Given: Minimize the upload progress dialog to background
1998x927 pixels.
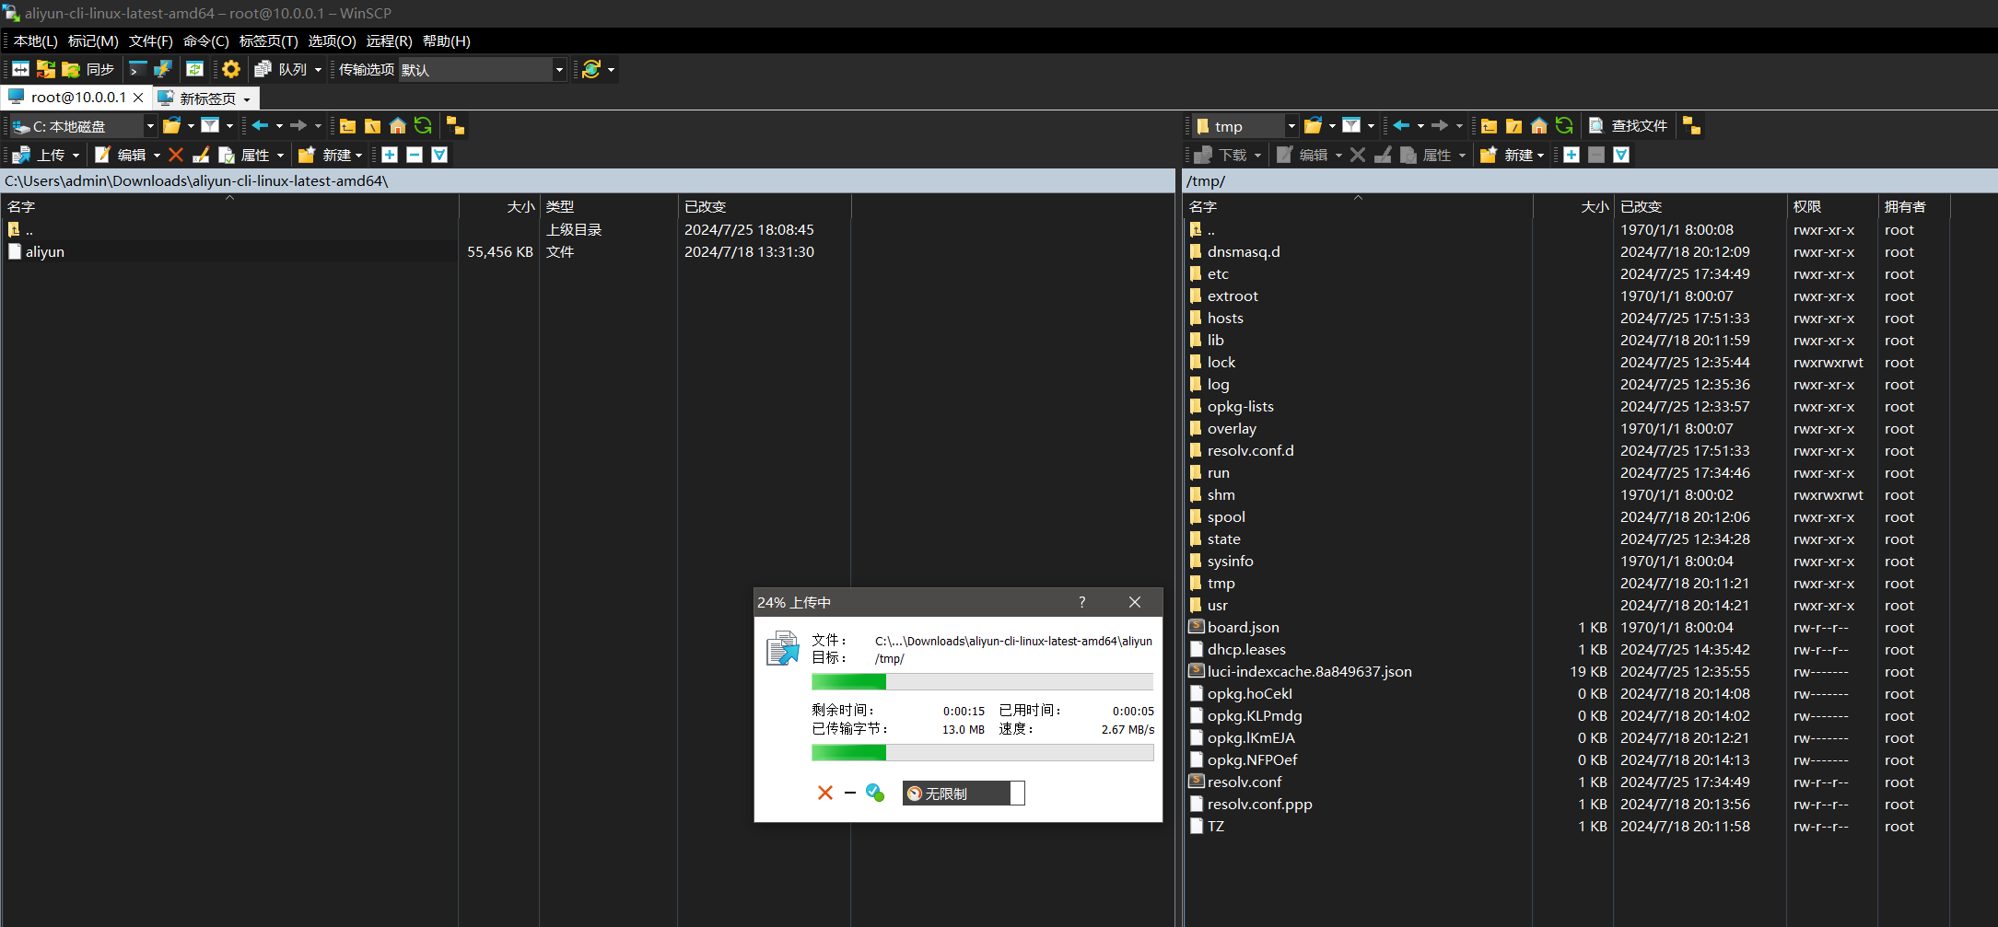Looking at the screenshot, I should point(849,793).
